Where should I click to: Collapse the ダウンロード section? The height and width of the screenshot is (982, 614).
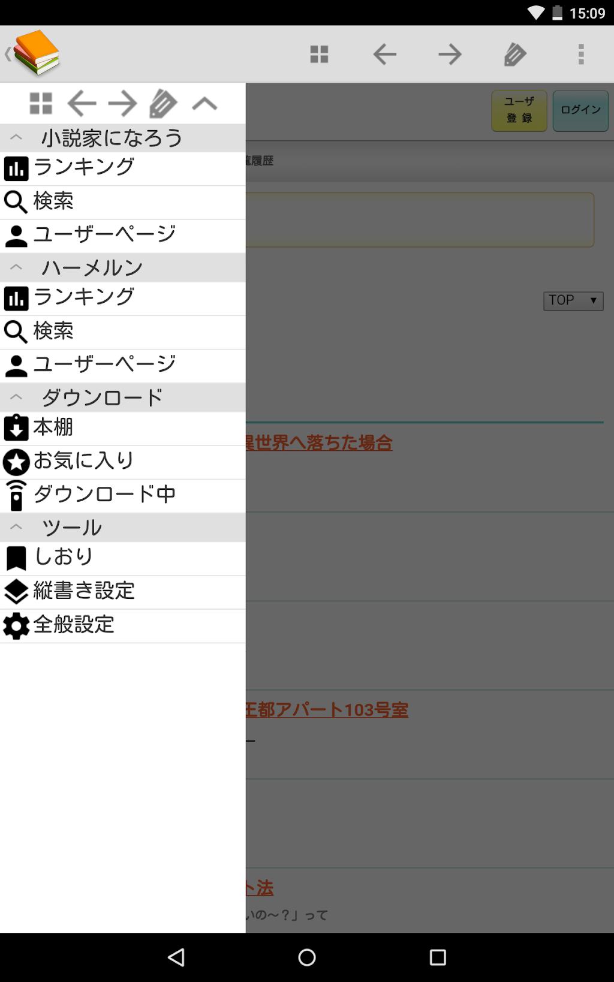tap(17, 397)
